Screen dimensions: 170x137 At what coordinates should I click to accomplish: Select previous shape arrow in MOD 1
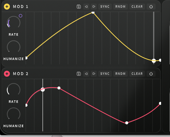pos(86,7)
